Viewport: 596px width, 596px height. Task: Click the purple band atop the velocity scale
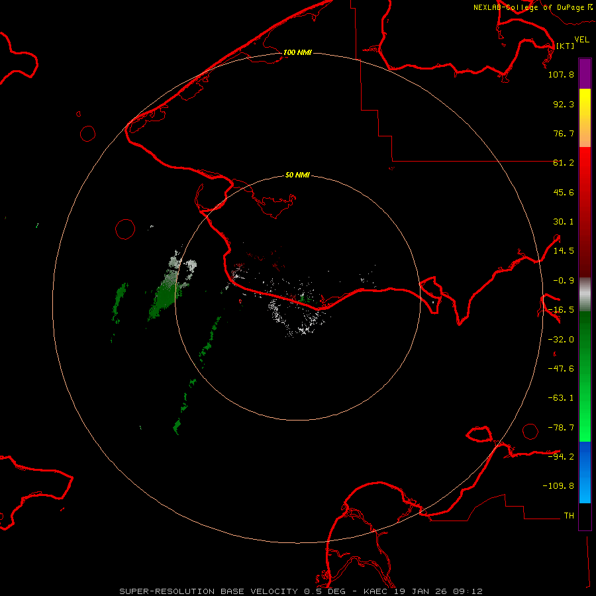coord(585,74)
